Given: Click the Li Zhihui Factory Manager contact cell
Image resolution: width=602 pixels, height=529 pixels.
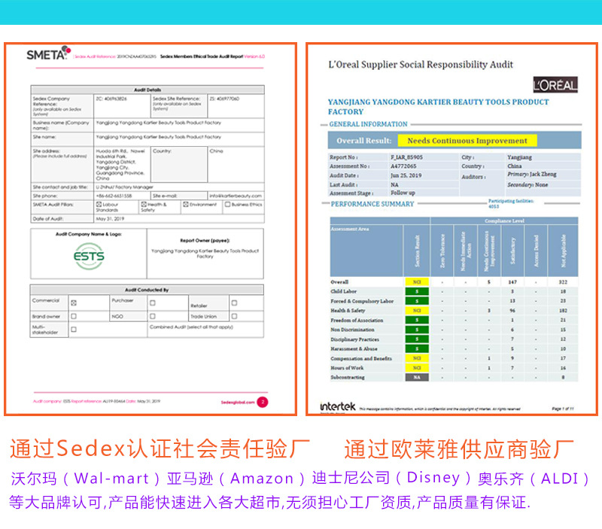Looking at the screenshot, I should [x=178, y=187].
